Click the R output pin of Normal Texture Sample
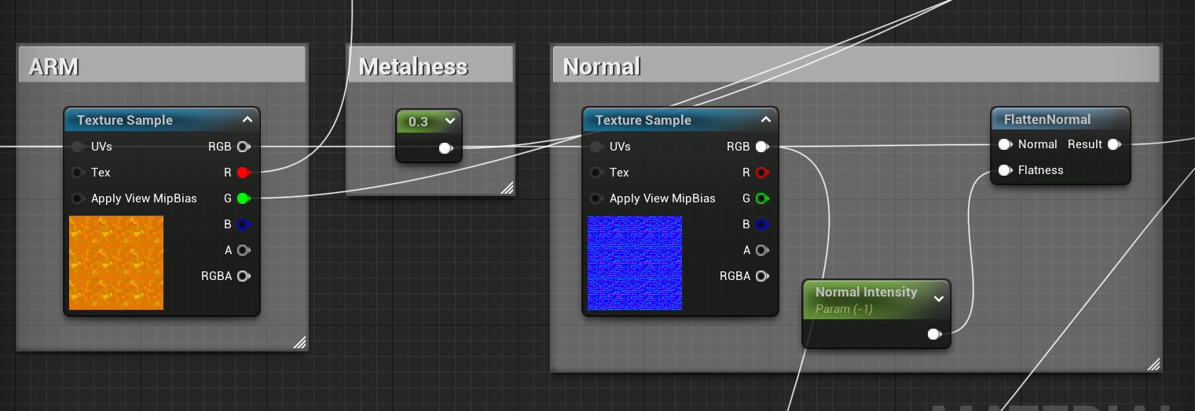1195x411 pixels. tap(761, 173)
